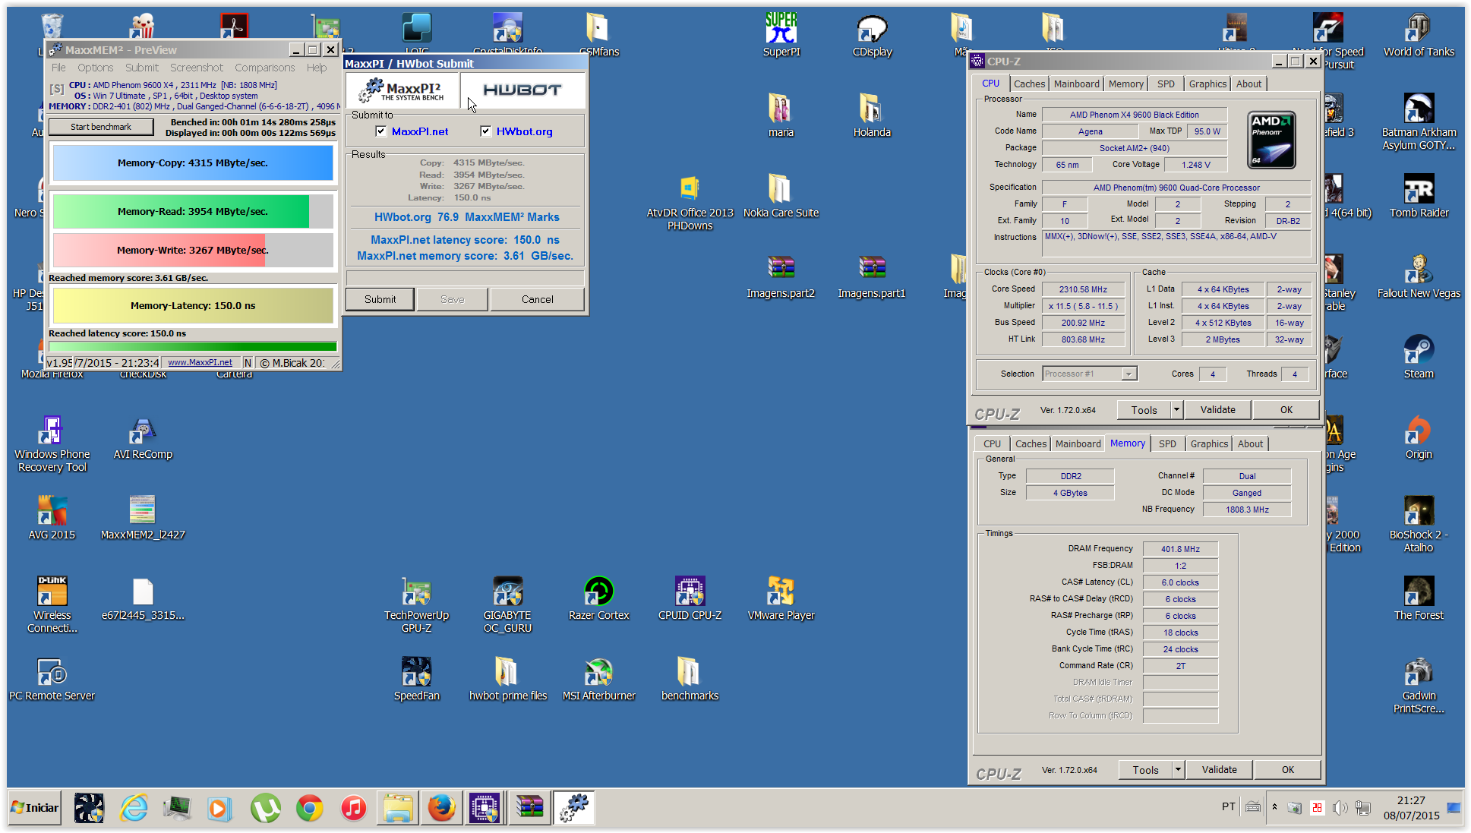The image size is (1471, 833).
Task: Click the Chrome taskbar icon
Action: point(309,808)
